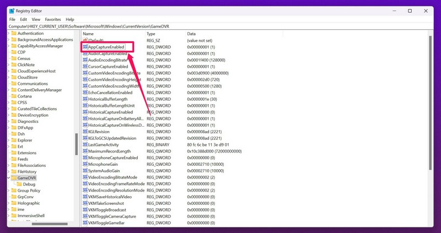Click the AudioEncodingBitrate DWORD value icon

85,60
